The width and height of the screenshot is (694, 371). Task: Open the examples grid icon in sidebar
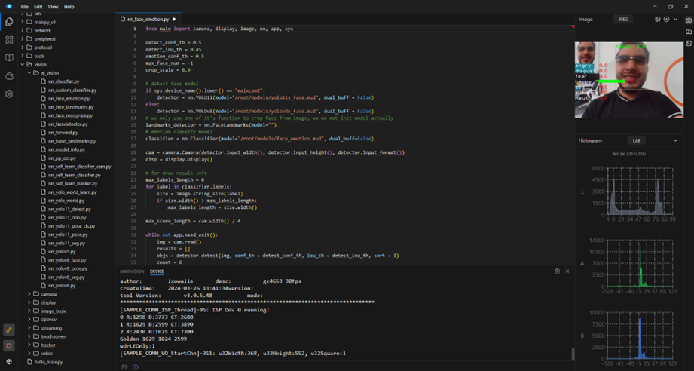click(9, 40)
